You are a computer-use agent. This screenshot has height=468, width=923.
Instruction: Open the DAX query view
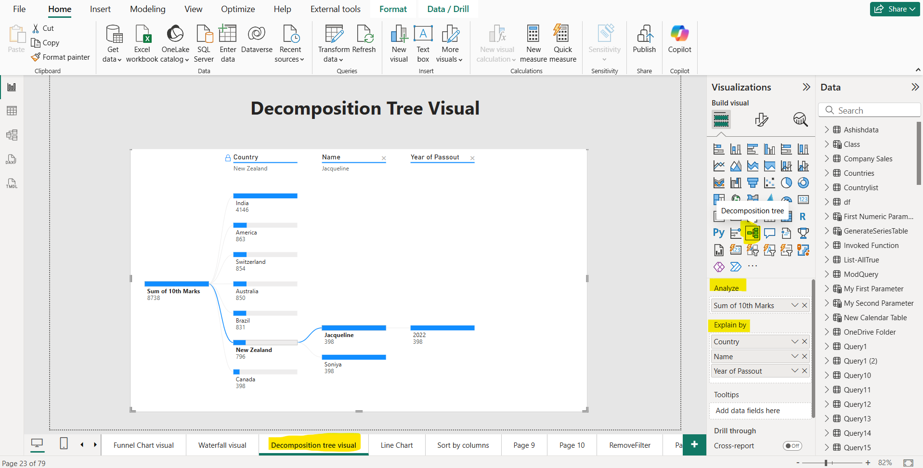coord(12,159)
